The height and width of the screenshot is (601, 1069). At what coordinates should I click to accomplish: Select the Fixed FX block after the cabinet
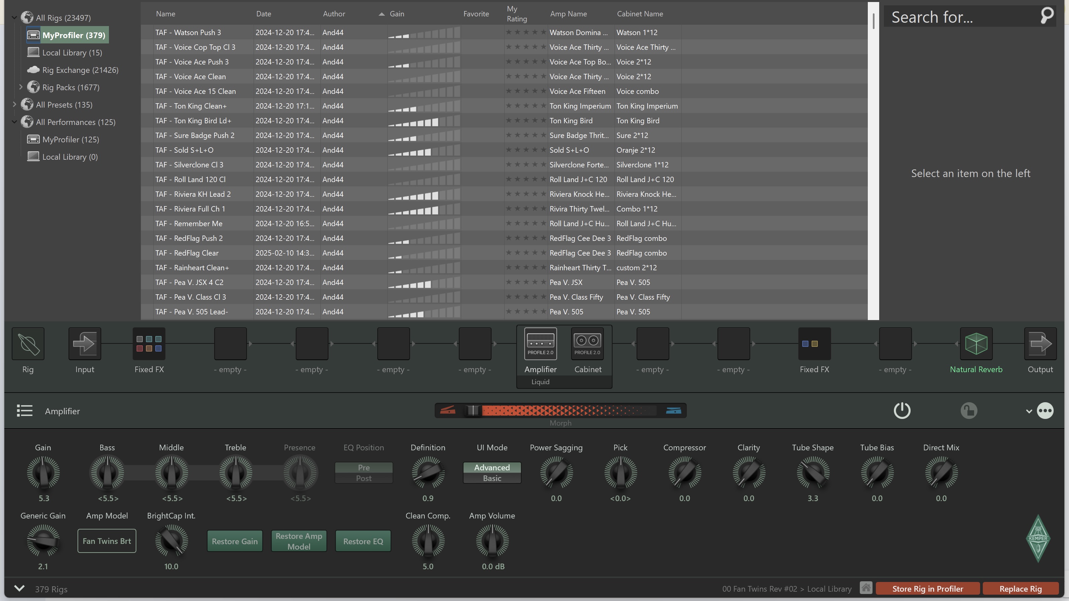point(814,343)
